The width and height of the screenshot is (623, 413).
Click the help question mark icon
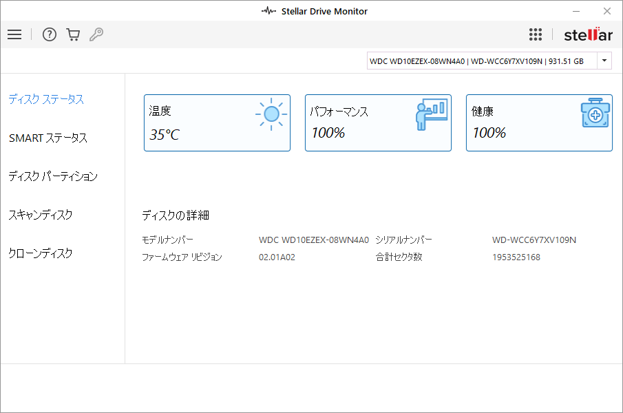(50, 34)
